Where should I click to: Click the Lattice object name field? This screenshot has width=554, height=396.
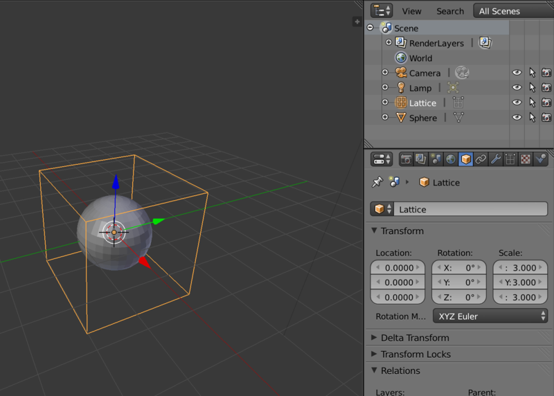tap(471, 209)
